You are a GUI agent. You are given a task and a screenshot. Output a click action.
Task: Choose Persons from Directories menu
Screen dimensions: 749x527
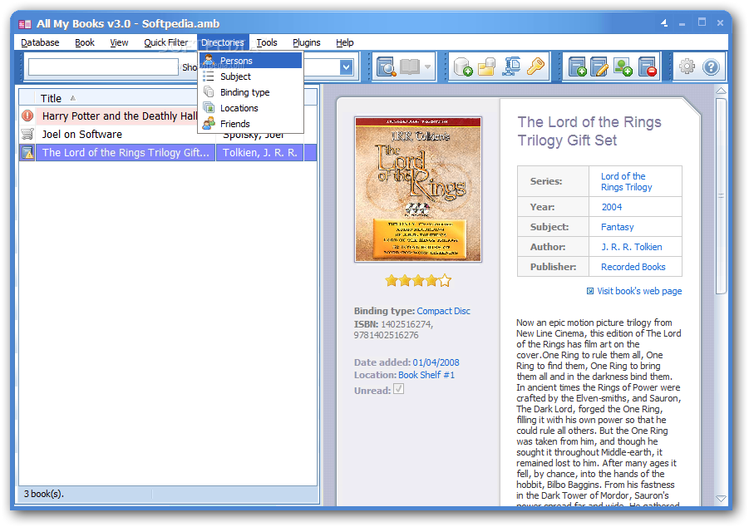[251, 61]
